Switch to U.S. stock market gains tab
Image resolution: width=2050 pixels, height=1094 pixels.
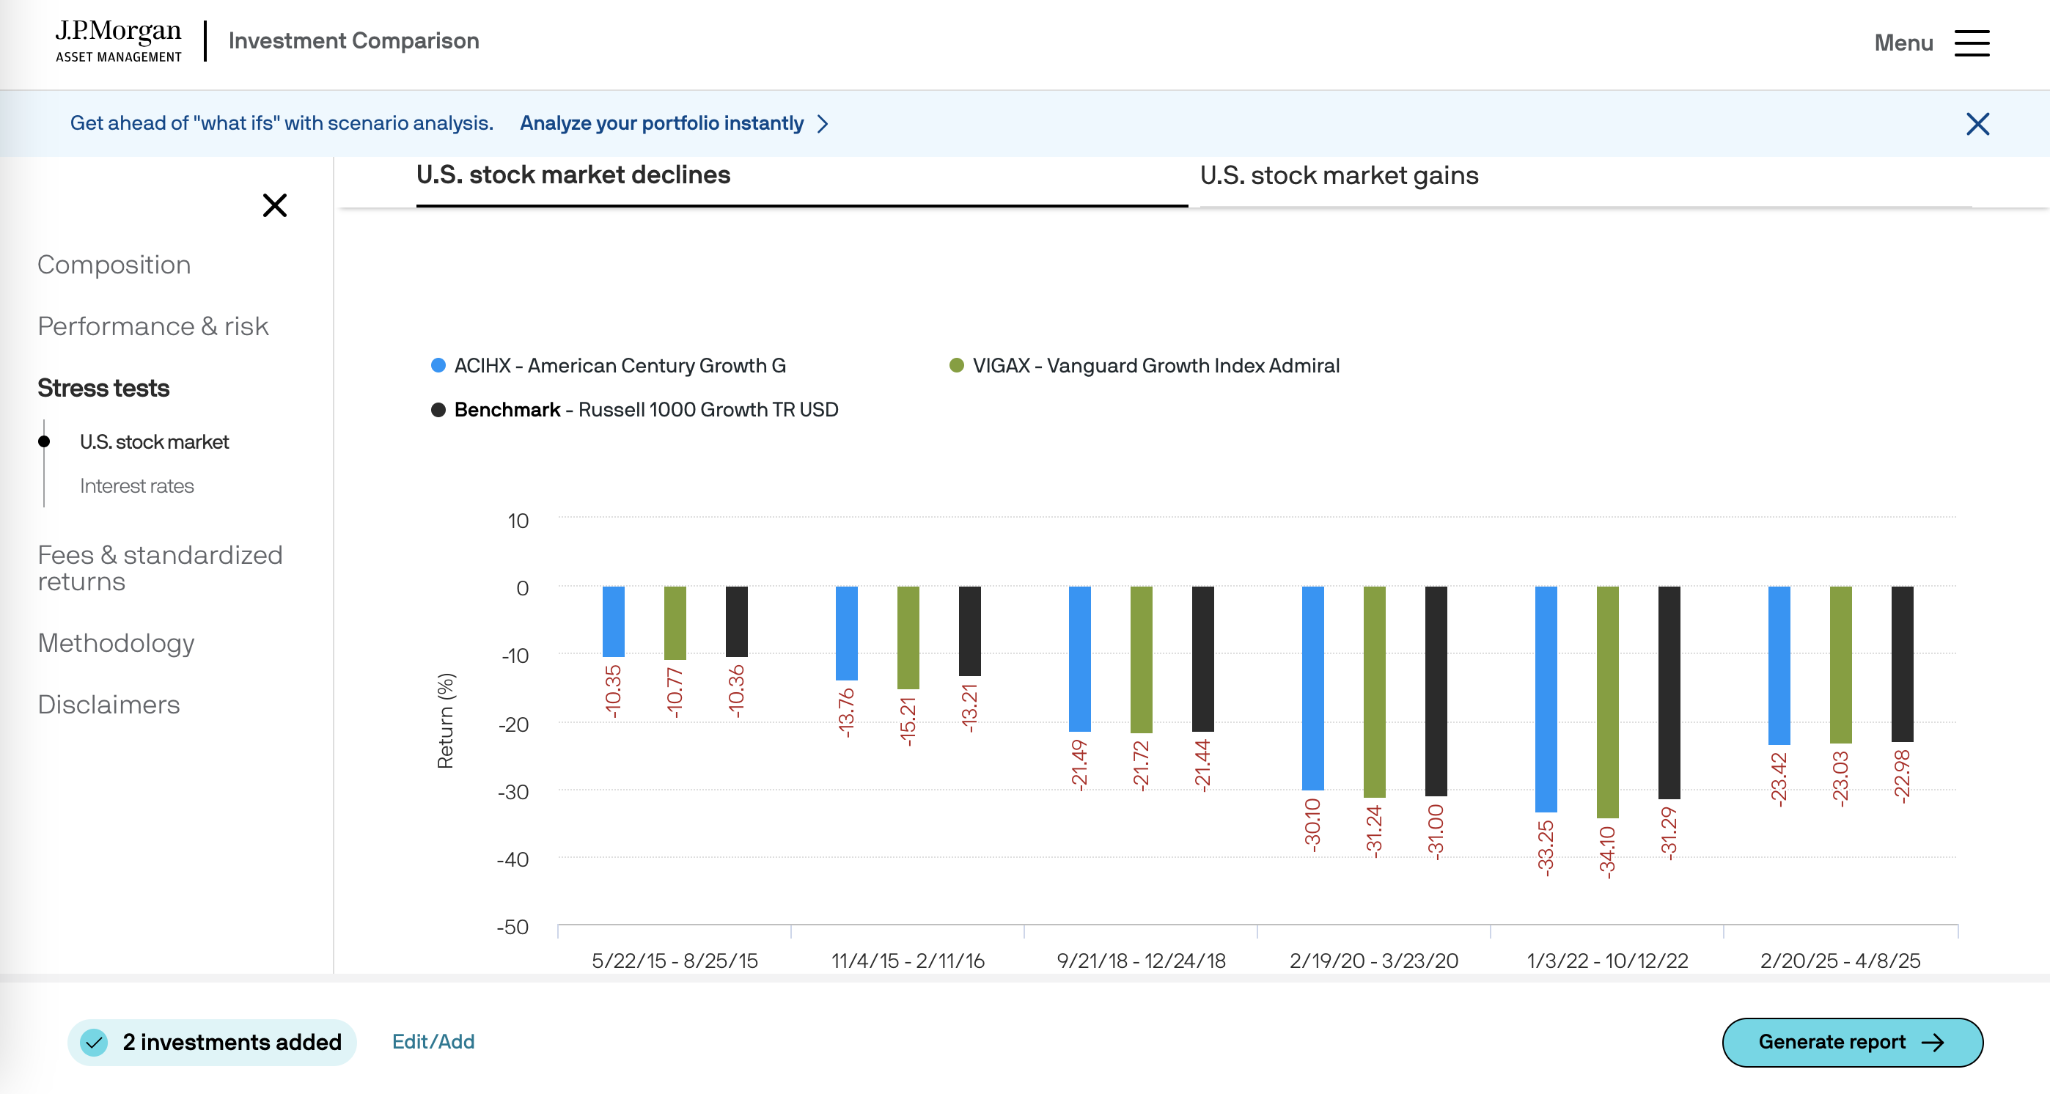(x=1340, y=176)
